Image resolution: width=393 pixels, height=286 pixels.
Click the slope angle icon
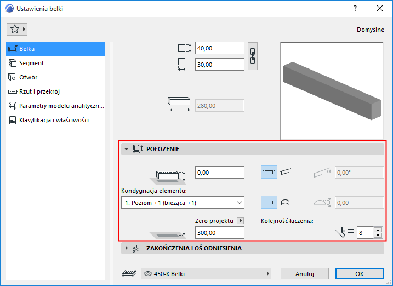(323, 173)
